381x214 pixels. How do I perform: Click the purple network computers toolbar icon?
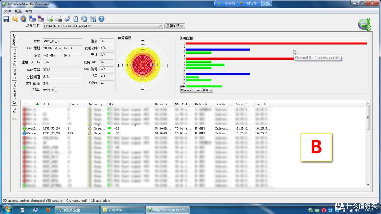[41, 19]
